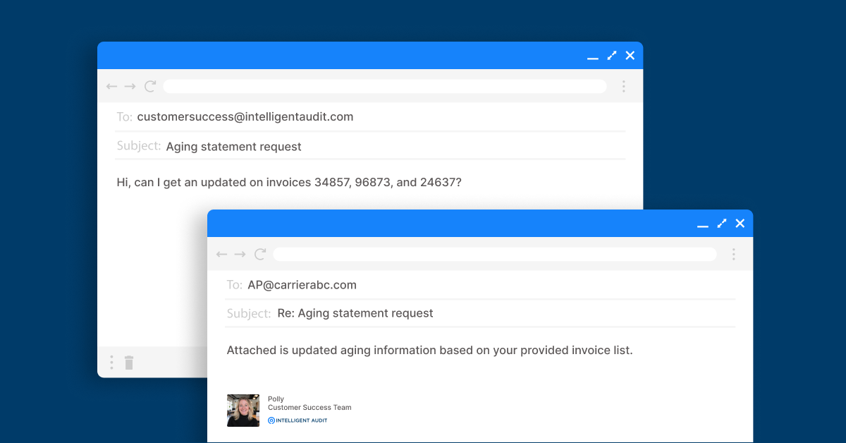Viewport: 846px width, 443px height.
Task: Minimize the front reply window
Action: 703,226
